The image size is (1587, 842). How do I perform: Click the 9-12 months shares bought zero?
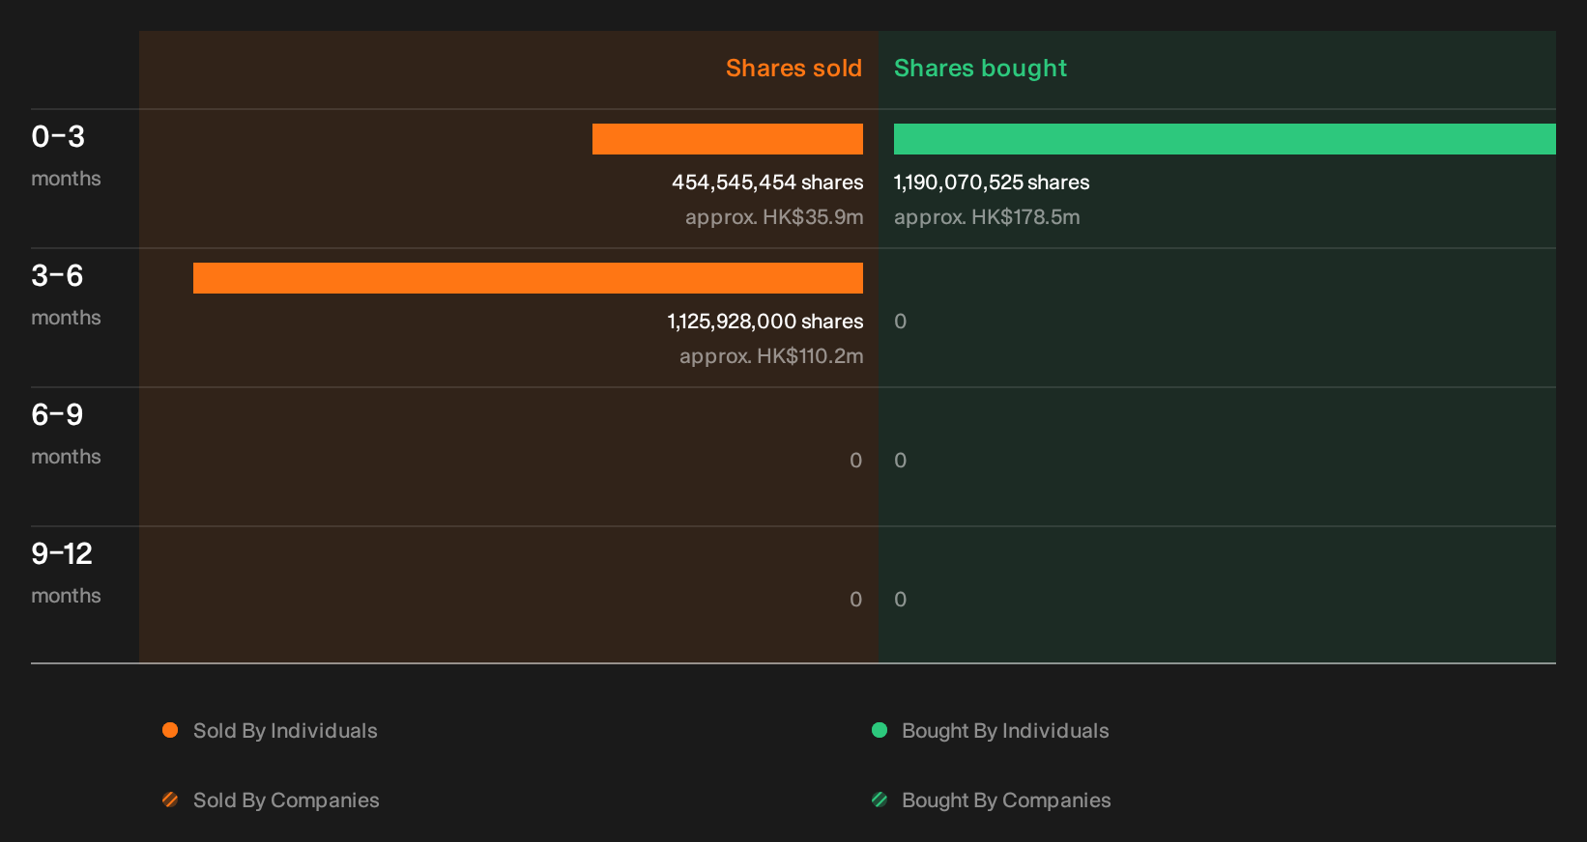pos(901,600)
